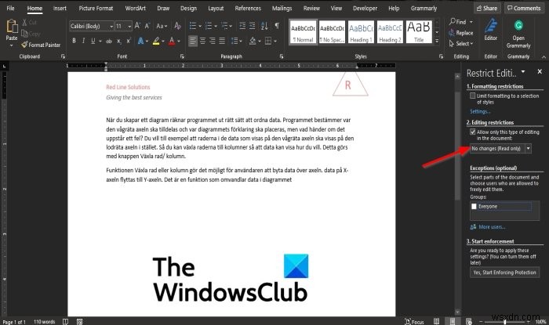Apply red font color
The height and width of the screenshot is (325, 549).
pyautogui.click(x=172, y=41)
